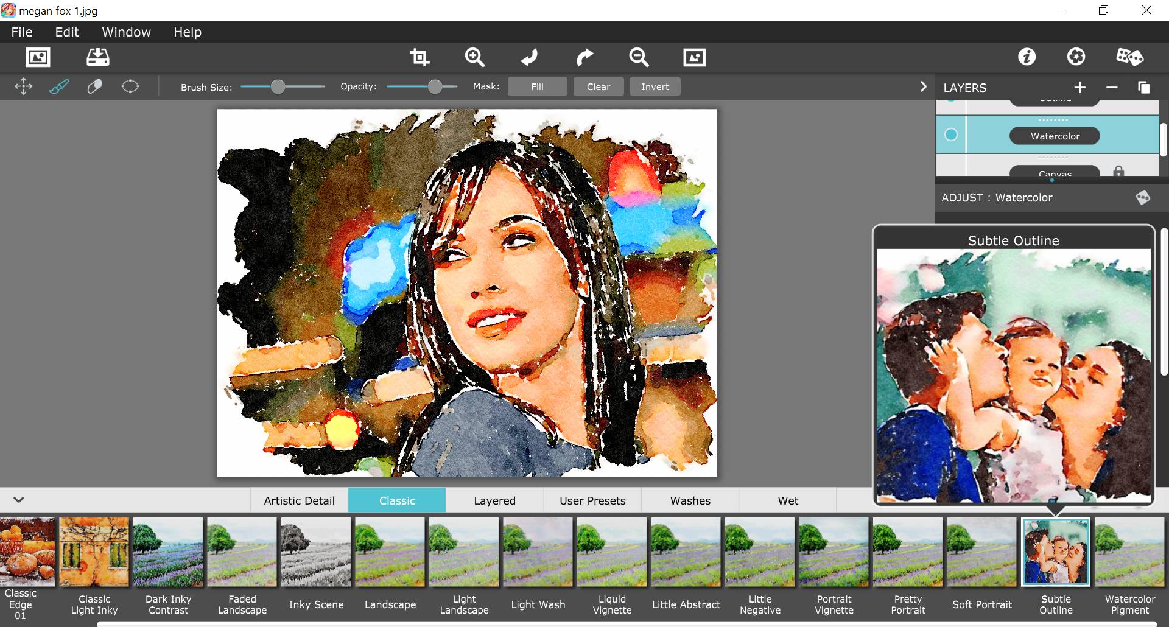
Task: Click the redo arrow icon
Action: coord(584,57)
